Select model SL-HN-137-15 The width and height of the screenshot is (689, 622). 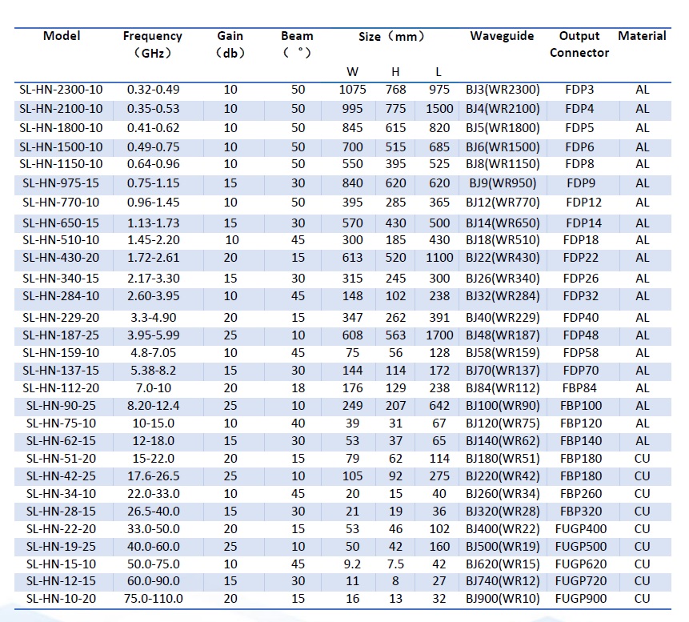pyautogui.click(x=61, y=370)
